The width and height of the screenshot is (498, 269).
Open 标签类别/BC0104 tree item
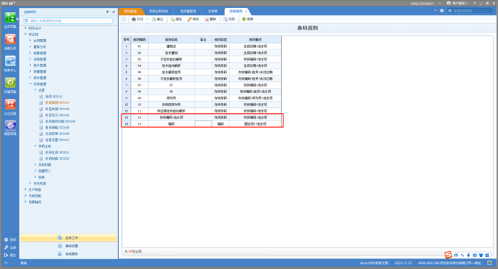point(57,109)
